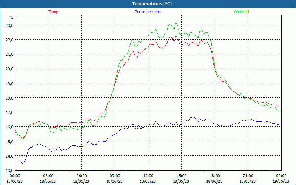Click the 21,0 y-axis value
296x185 pixels.
click(10, 54)
